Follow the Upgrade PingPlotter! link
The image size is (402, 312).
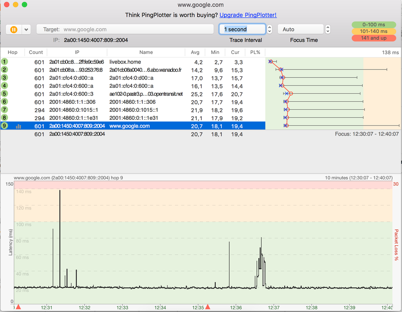[x=248, y=15]
